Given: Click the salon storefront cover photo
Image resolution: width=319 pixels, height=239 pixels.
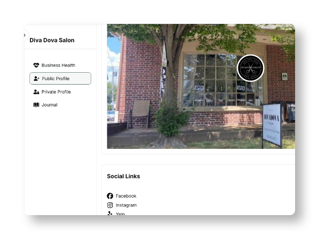Looking at the screenshot, I should tap(201, 86).
